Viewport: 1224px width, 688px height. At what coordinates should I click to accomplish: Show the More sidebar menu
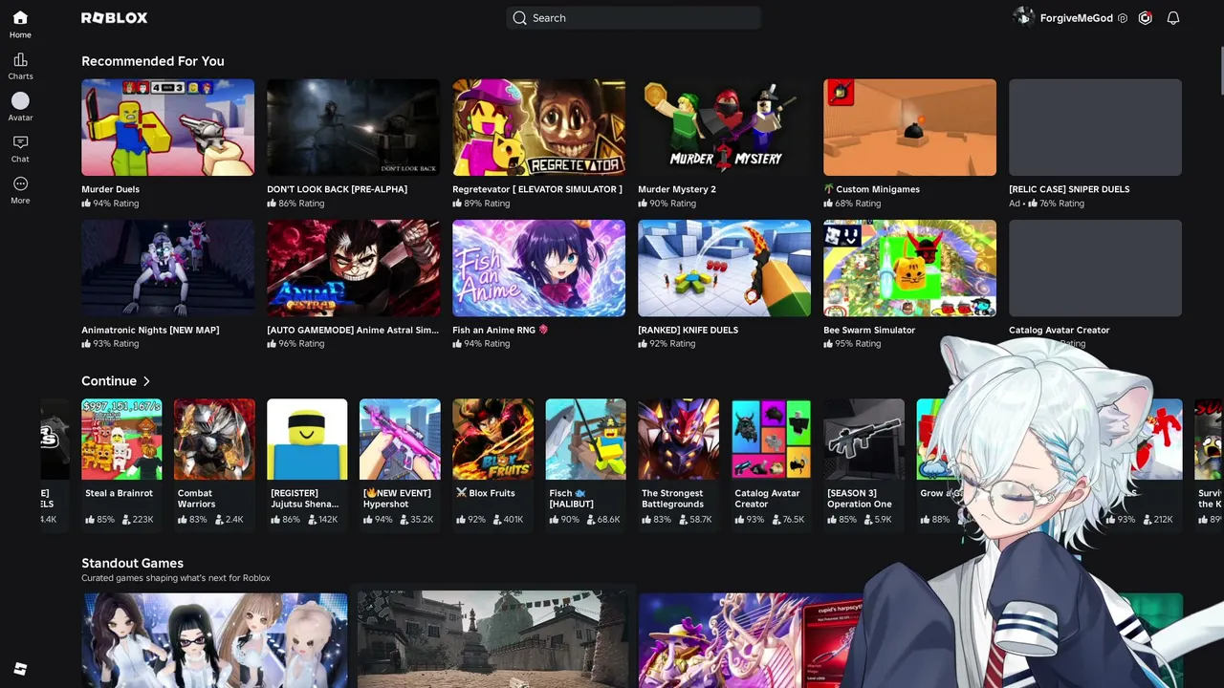[x=20, y=190]
